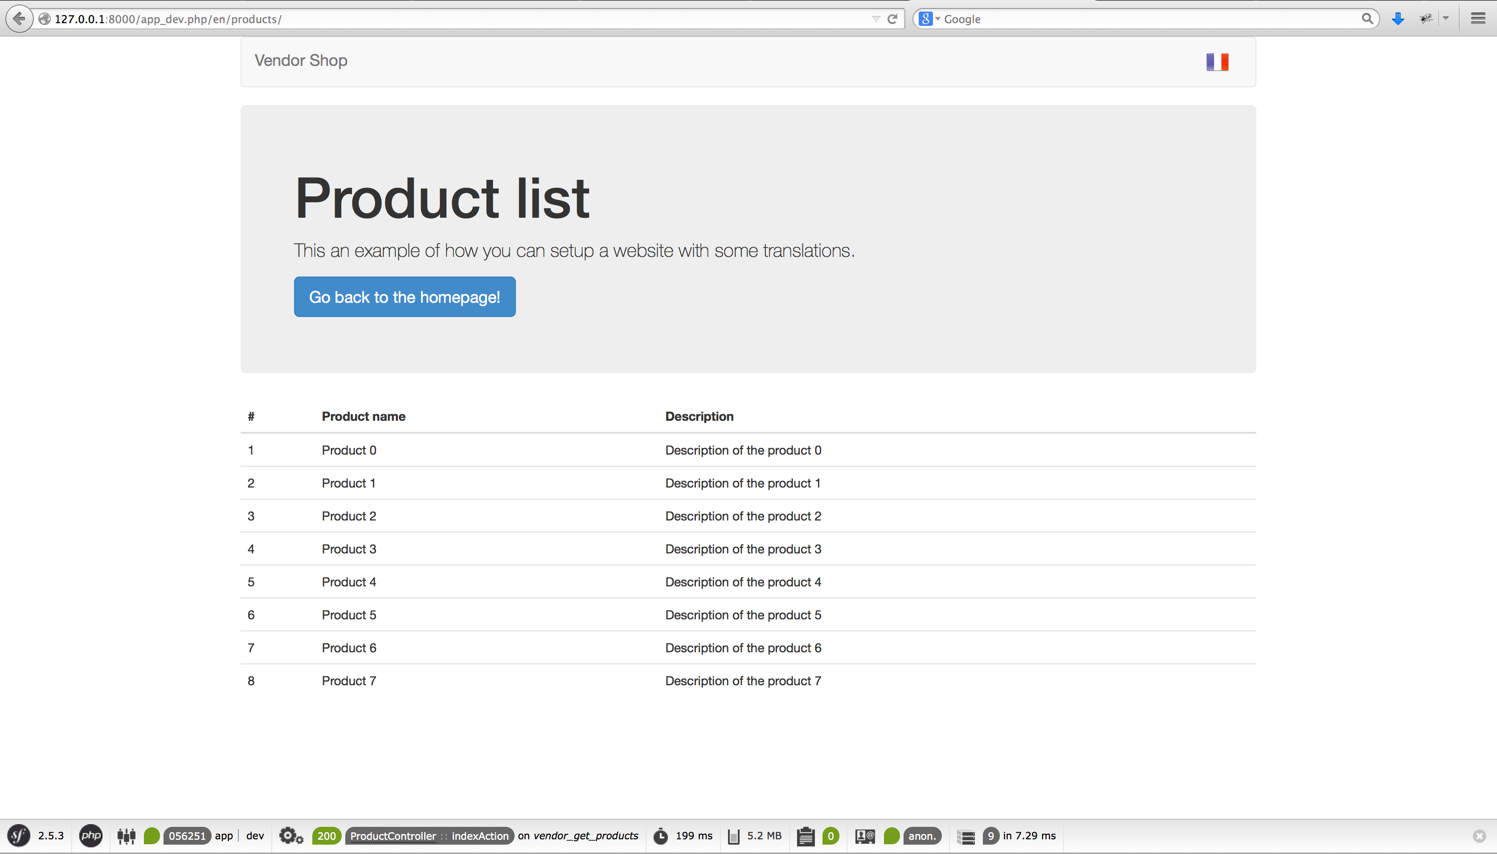The image size is (1497, 854).
Task: Switch language using the French flag
Action: click(1217, 62)
